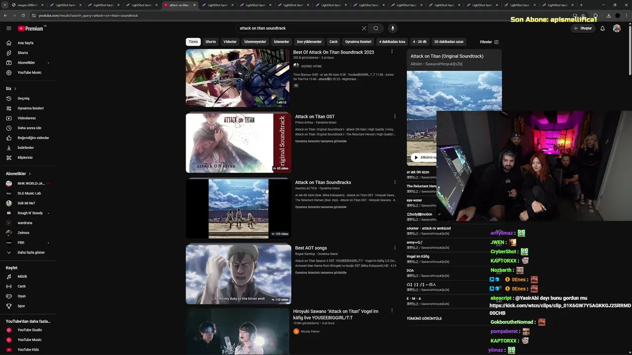
Task: Clear the search box with X icon
Action: point(364,28)
